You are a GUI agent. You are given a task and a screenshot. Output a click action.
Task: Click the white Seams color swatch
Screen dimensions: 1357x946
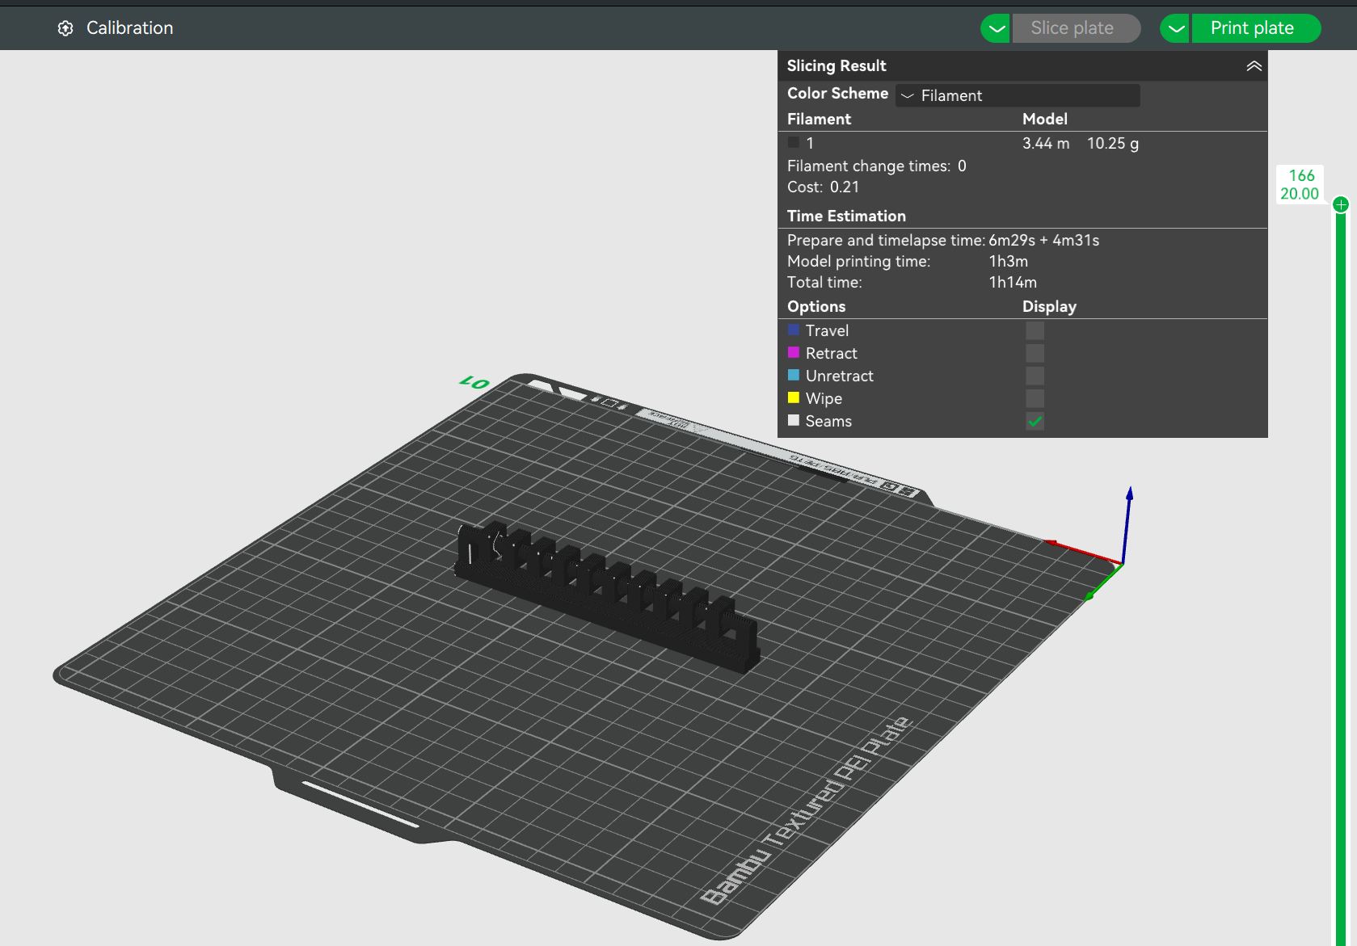(794, 420)
